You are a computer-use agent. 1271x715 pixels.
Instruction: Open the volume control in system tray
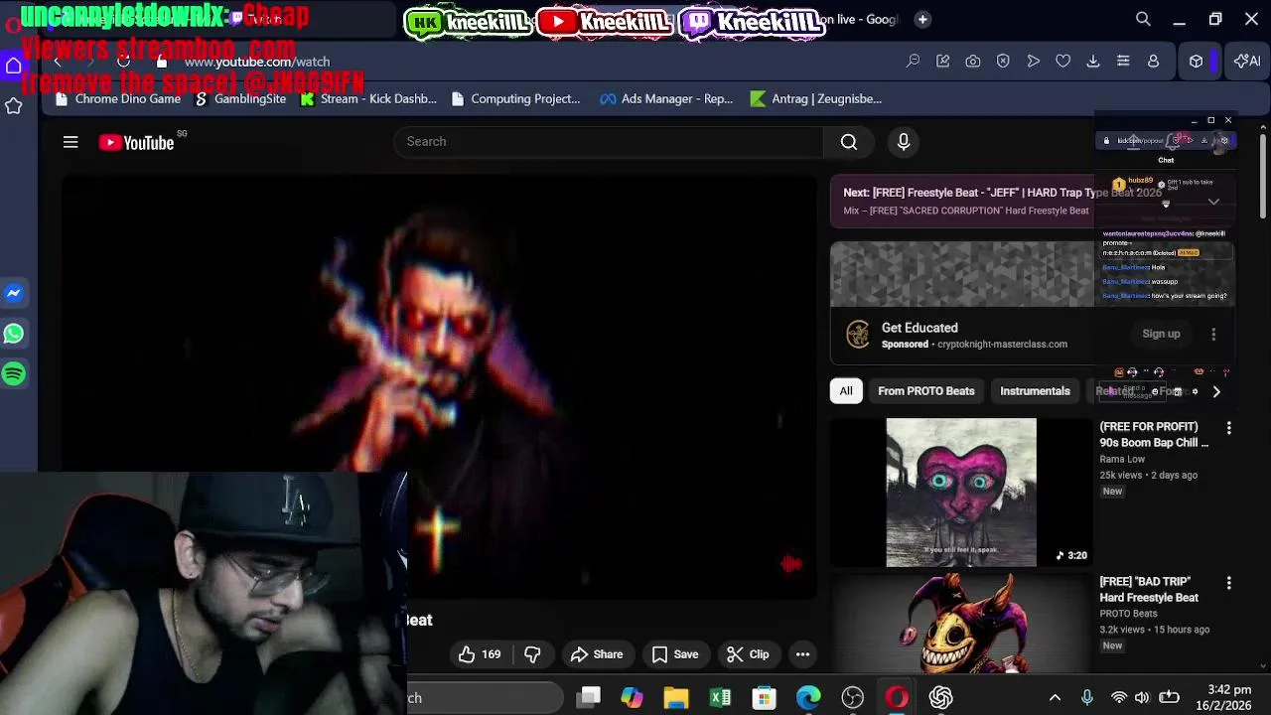click(1142, 698)
